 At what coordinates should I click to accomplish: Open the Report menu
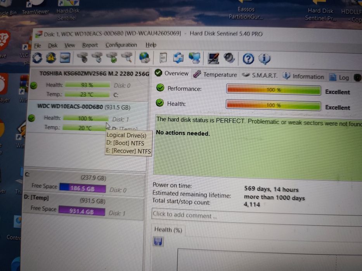point(90,45)
